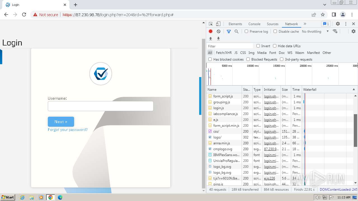Select the inspect element picker icon
Screen dimensions: 358x201
point(211,24)
